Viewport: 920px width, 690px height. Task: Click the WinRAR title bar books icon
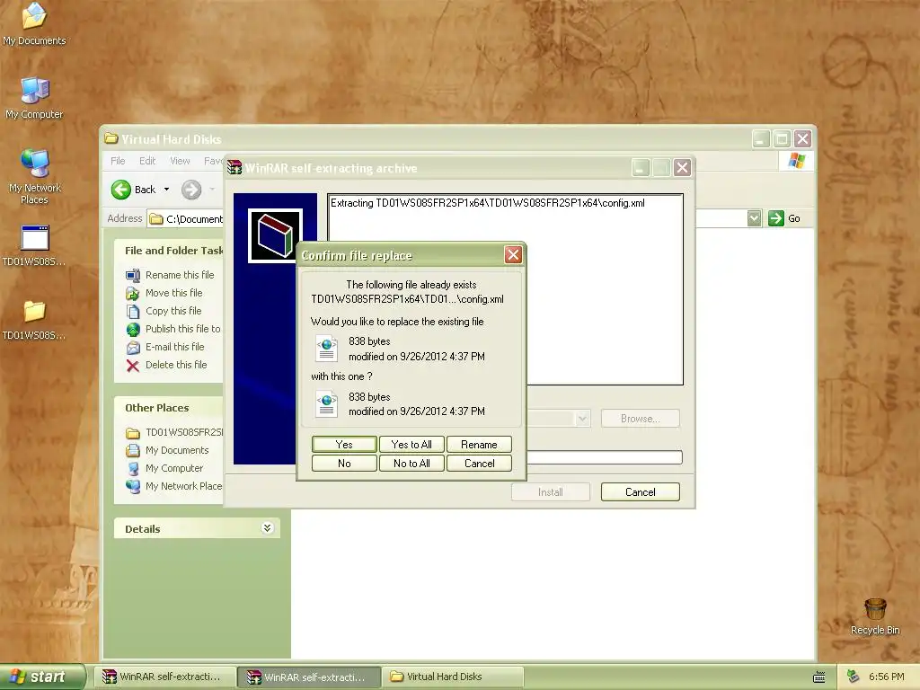[234, 168]
